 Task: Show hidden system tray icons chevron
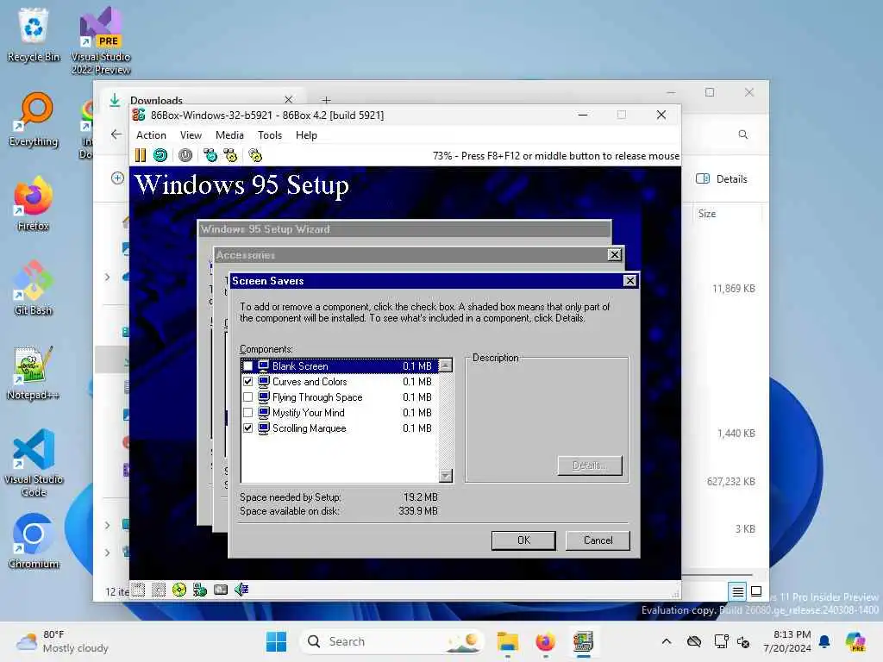667,641
